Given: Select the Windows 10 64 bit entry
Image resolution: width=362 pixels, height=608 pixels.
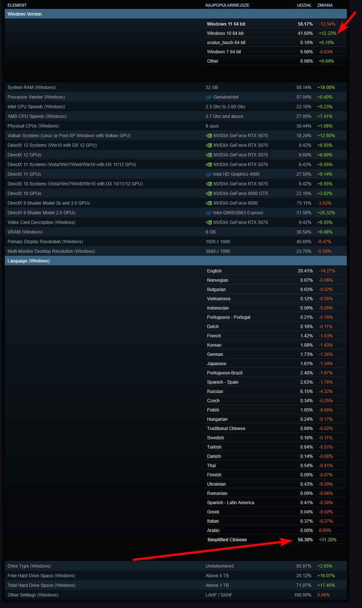Looking at the screenshot, I should tap(275, 33).
